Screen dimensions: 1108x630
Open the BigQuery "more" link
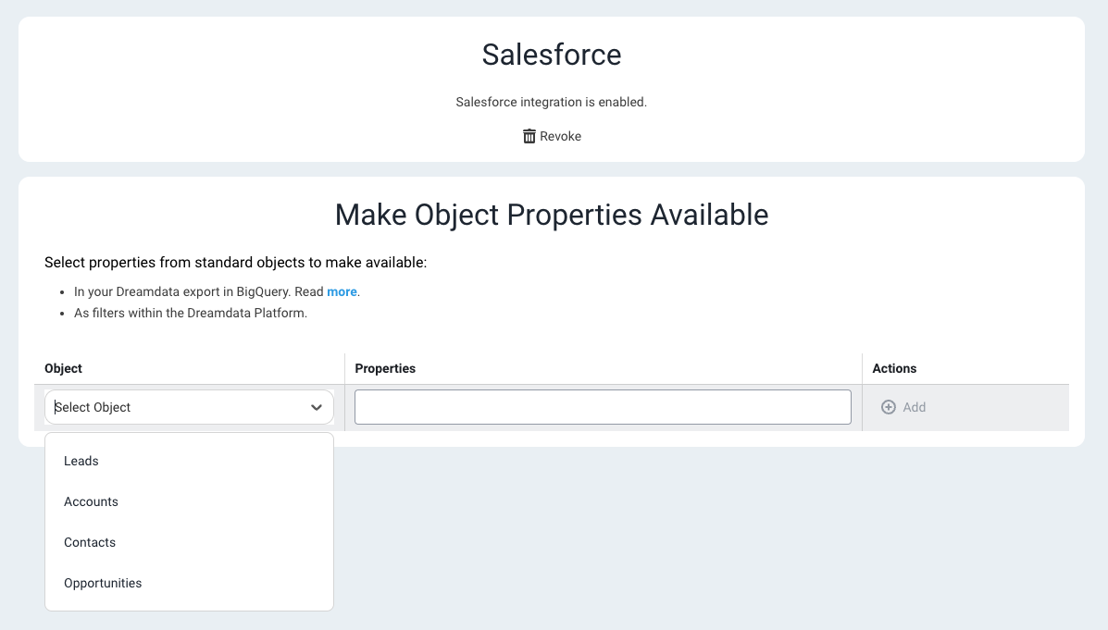point(342,291)
